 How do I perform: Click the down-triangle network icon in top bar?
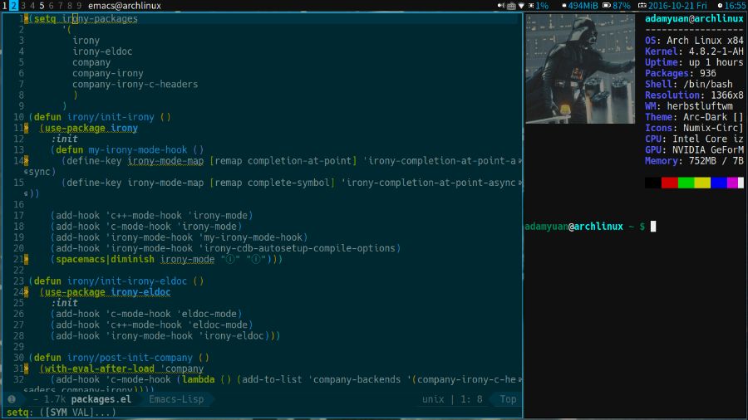point(521,6)
